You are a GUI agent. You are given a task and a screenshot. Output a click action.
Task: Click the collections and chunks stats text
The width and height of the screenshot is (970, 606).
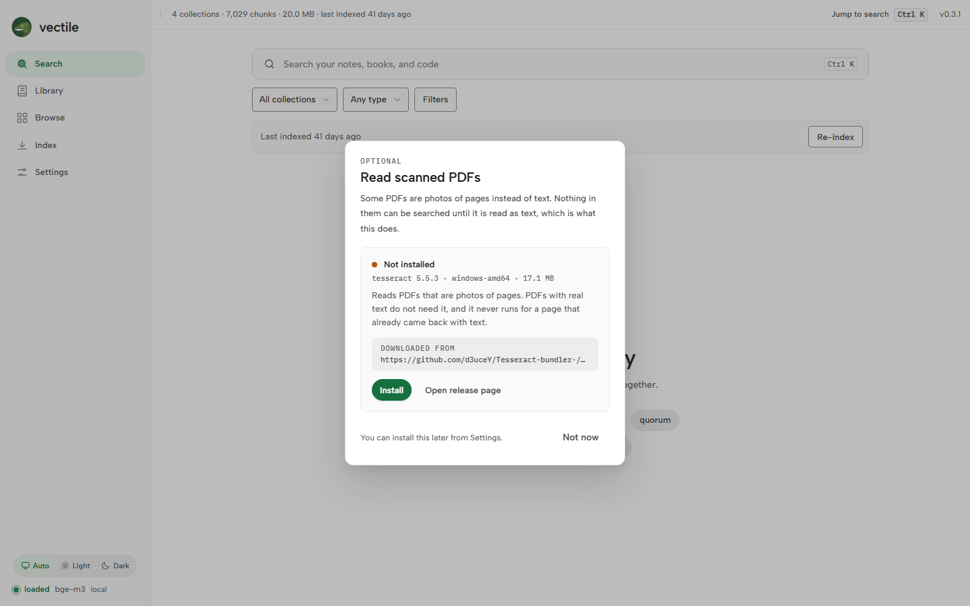pos(291,14)
